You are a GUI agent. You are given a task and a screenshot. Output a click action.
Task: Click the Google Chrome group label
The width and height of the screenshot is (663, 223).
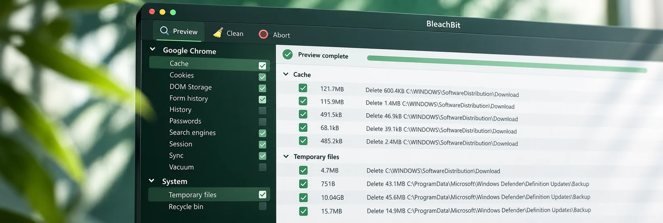(189, 51)
